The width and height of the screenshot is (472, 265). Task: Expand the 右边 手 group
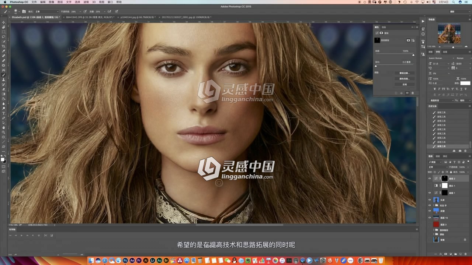pos(434,205)
